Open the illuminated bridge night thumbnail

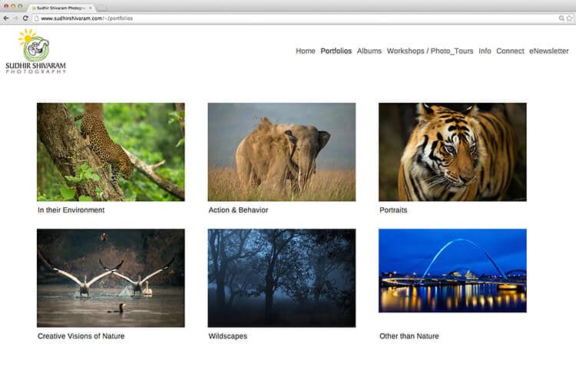(452, 270)
